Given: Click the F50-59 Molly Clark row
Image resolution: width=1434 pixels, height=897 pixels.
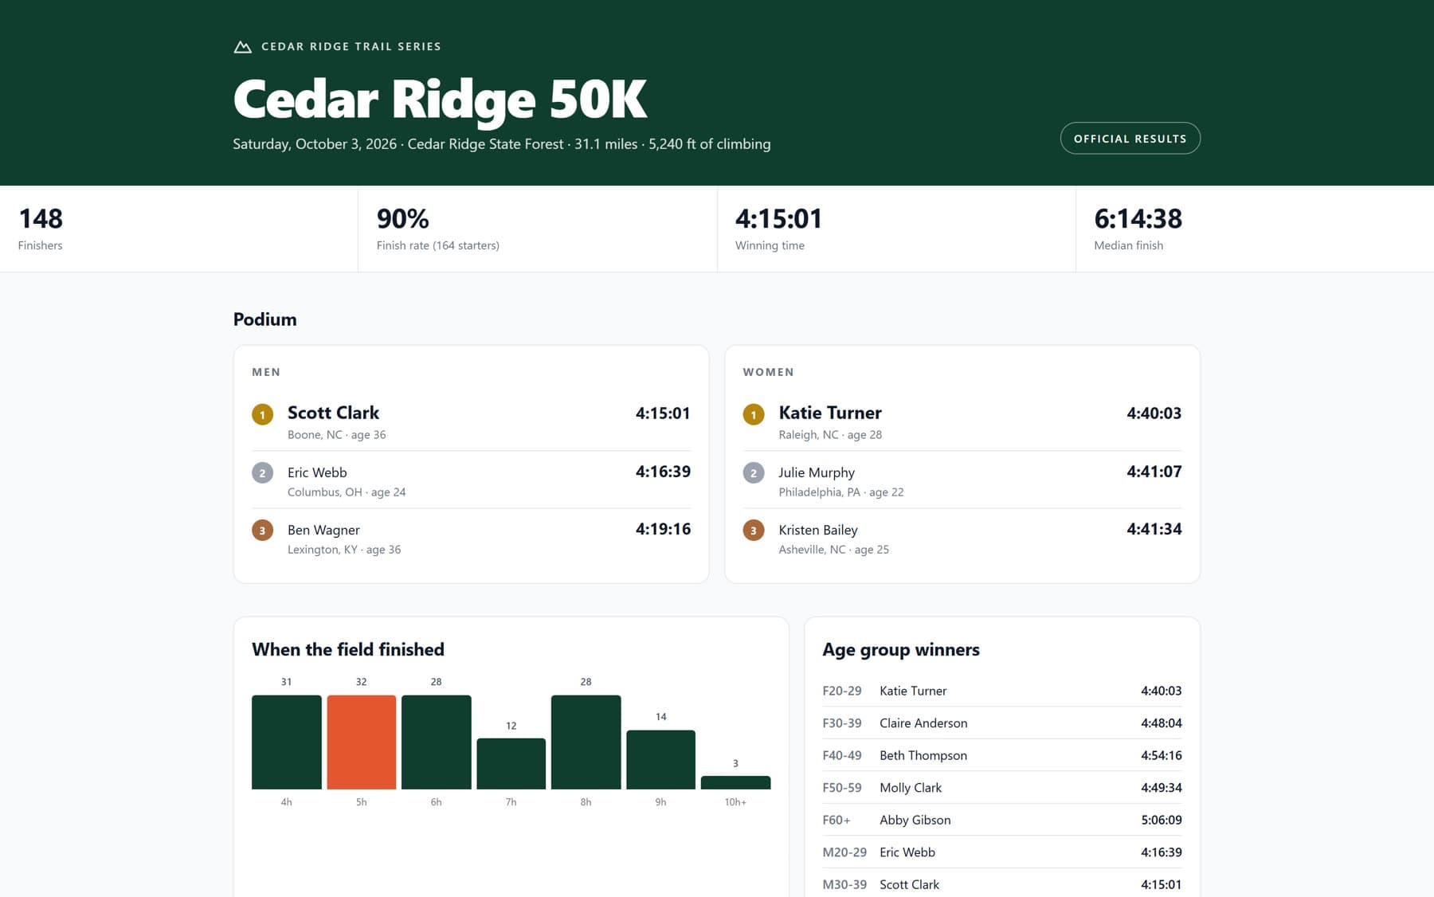Looking at the screenshot, I should pyautogui.click(x=1002, y=788).
